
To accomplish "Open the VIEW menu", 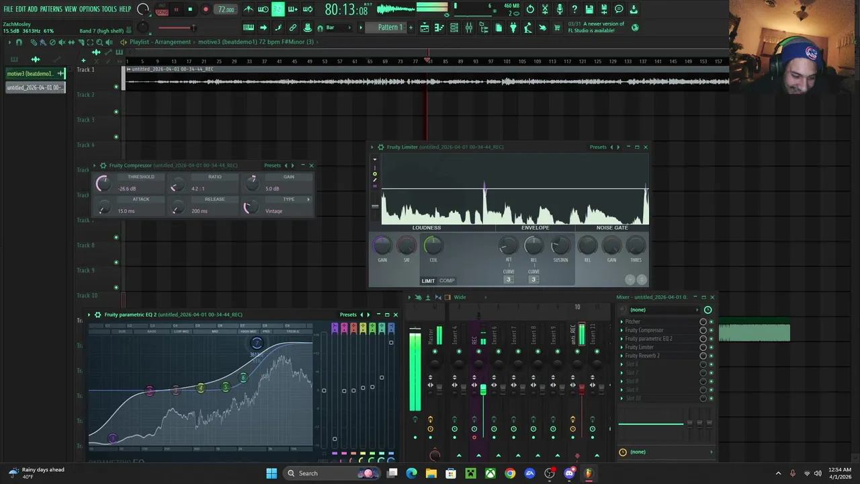I will coord(71,9).
